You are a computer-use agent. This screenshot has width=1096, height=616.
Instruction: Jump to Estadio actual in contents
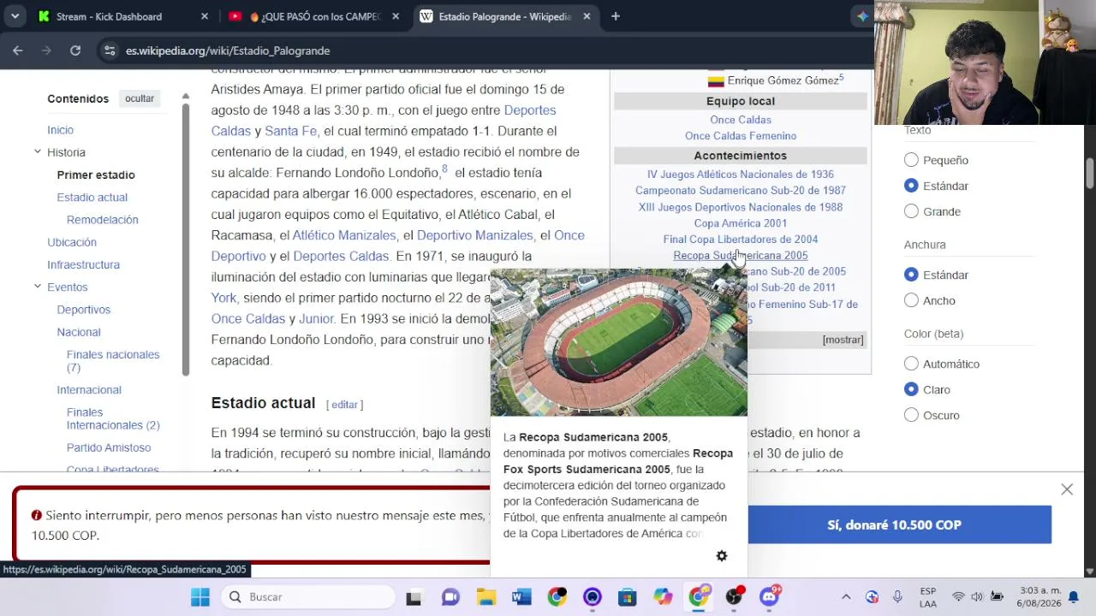(x=92, y=197)
